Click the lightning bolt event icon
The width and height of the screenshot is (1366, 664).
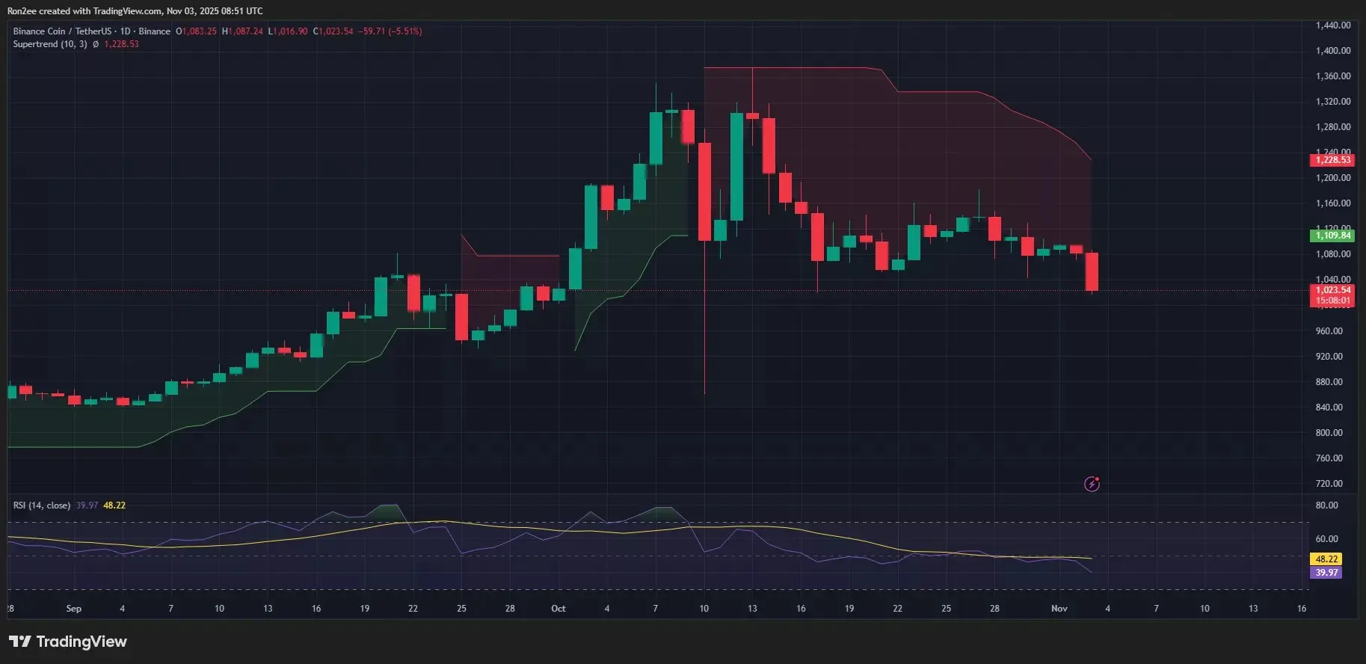coord(1092,484)
